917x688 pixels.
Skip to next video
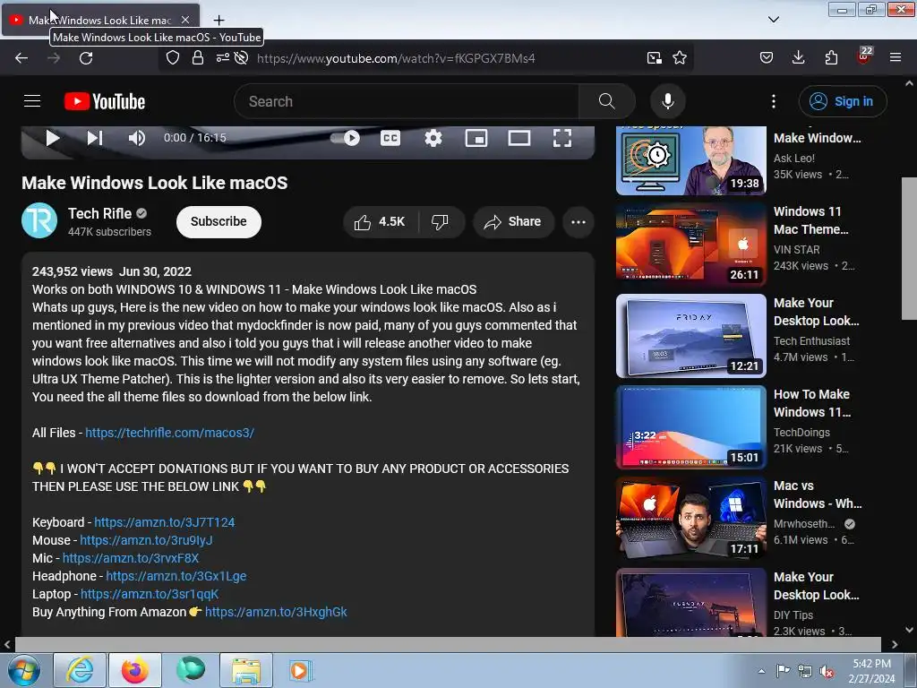coord(95,138)
